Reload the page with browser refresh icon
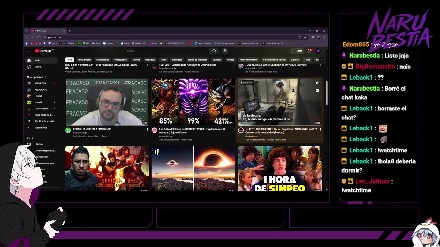 [x=38, y=37]
